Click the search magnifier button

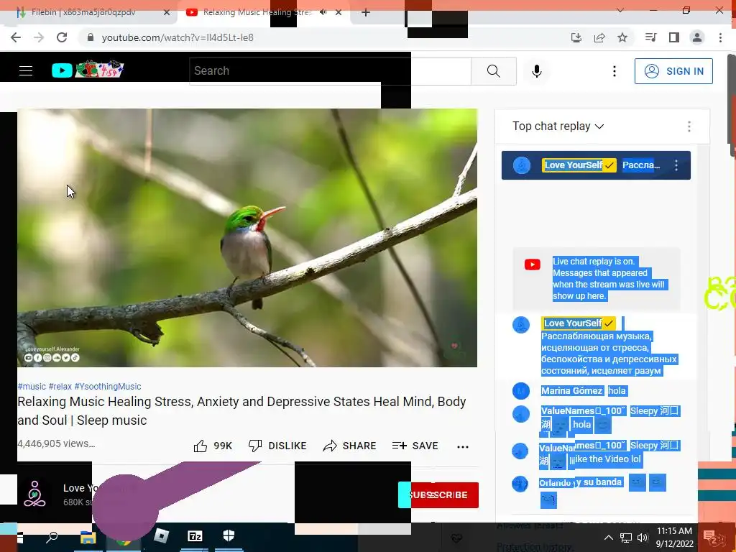[x=493, y=71]
